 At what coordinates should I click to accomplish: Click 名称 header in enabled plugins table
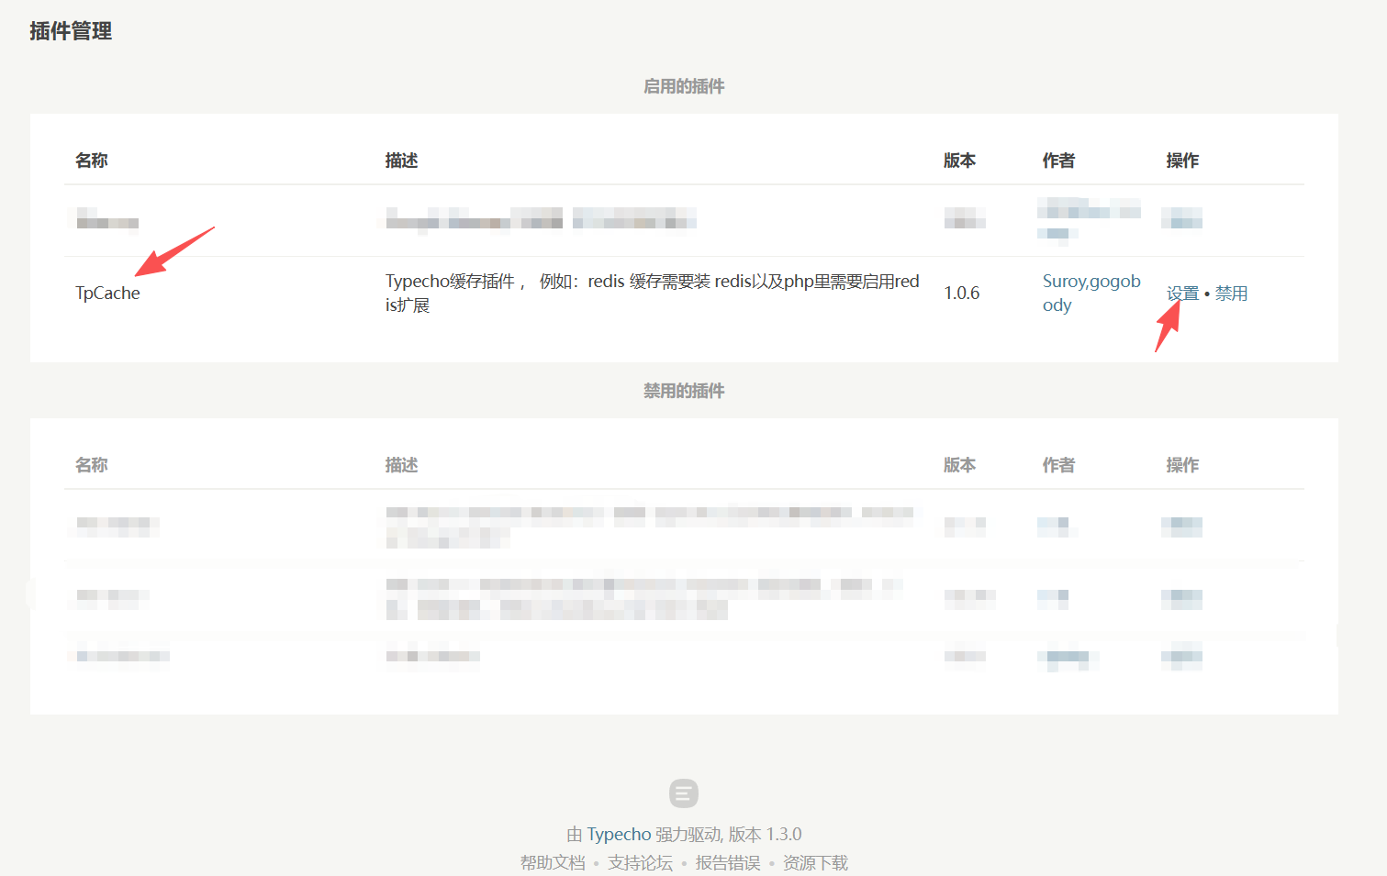[x=92, y=161]
